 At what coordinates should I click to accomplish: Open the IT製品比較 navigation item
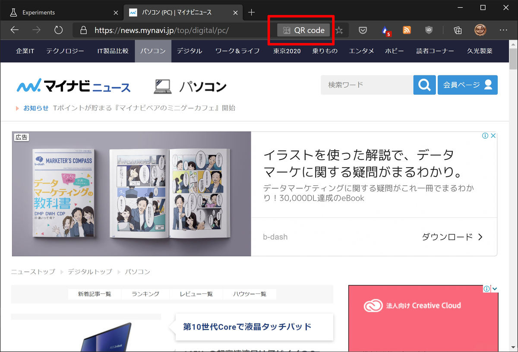(x=113, y=51)
